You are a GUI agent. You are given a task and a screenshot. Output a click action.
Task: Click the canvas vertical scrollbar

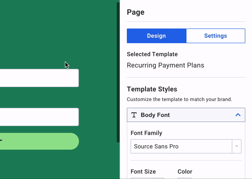(118, 71)
